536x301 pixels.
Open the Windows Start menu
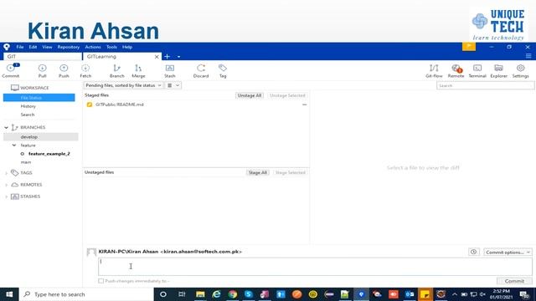9,294
